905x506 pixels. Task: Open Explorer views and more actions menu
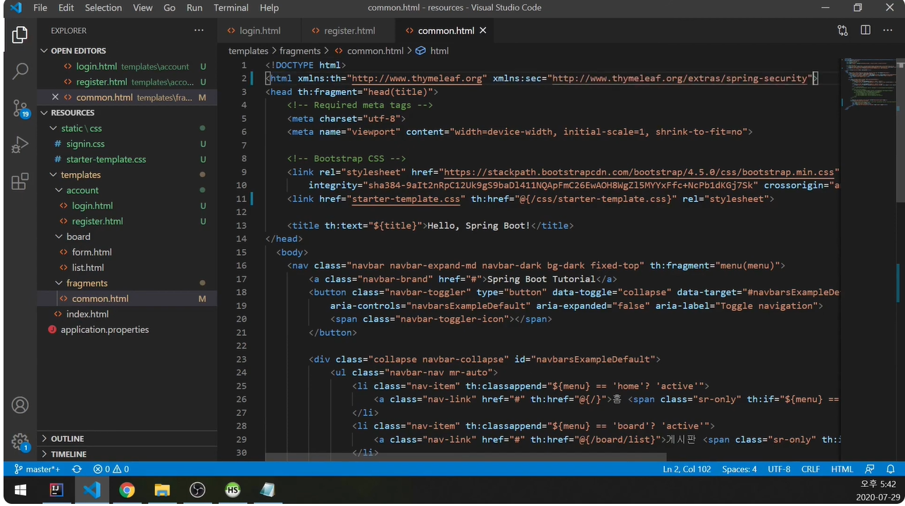point(199,30)
